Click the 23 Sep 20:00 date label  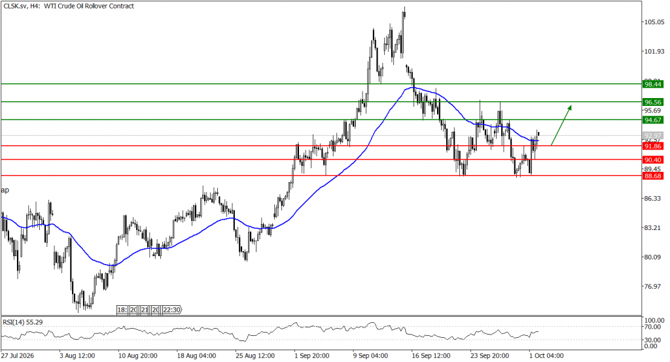(489, 355)
